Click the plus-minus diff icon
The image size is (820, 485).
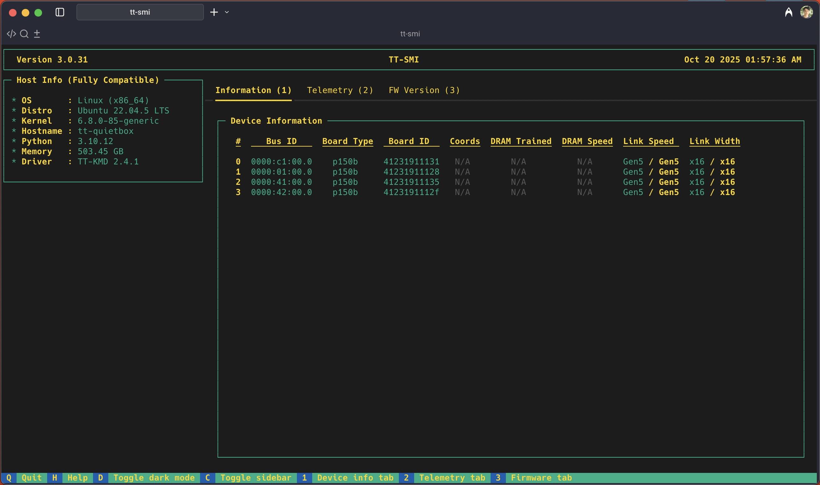point(37,34)
